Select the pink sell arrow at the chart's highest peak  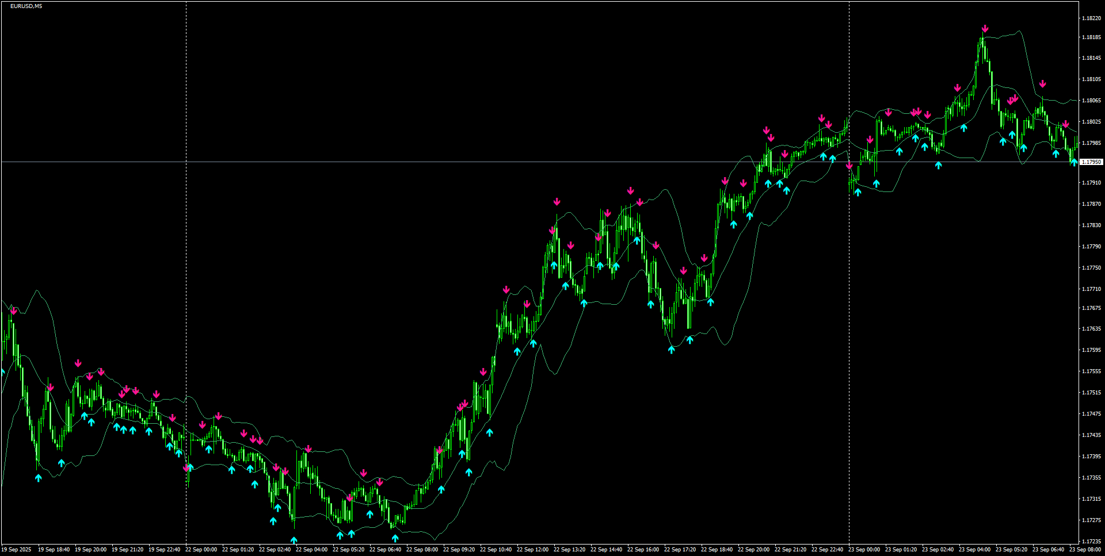tap(985, 27)
